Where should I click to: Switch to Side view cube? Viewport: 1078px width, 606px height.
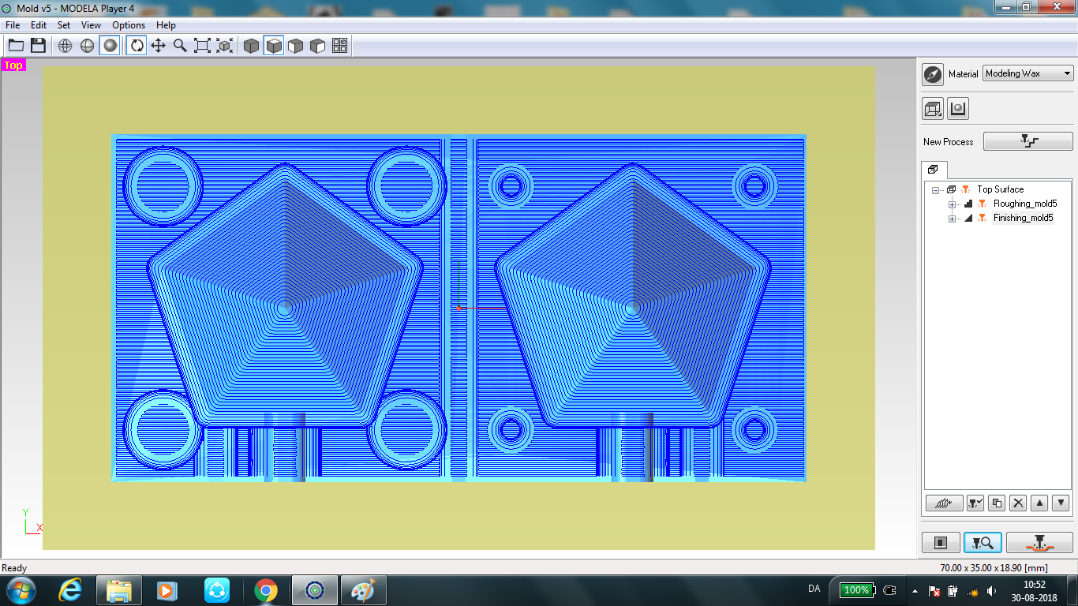pos(318,46)
